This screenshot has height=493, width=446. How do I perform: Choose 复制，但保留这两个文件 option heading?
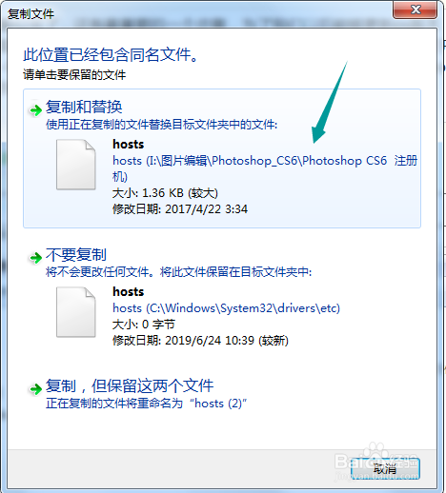[x=130, y=386]
